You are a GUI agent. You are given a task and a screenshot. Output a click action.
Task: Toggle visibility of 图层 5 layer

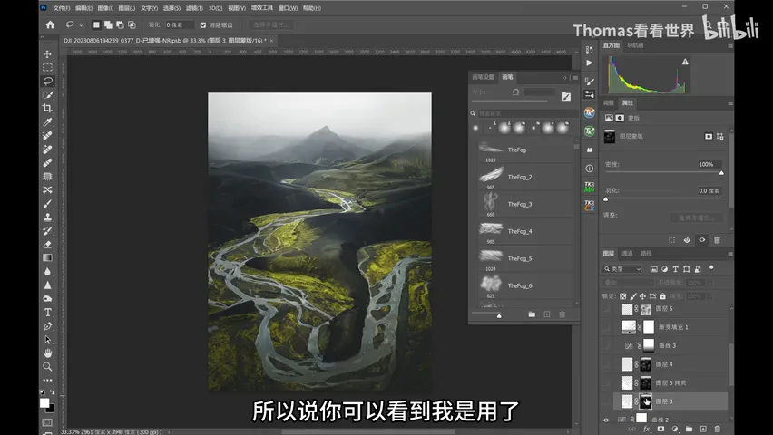606,309
